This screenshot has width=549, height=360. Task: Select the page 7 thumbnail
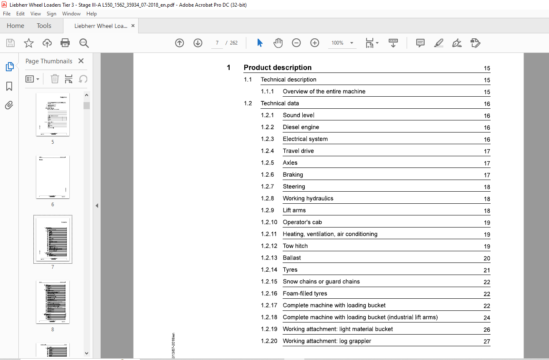click(53, 239)
